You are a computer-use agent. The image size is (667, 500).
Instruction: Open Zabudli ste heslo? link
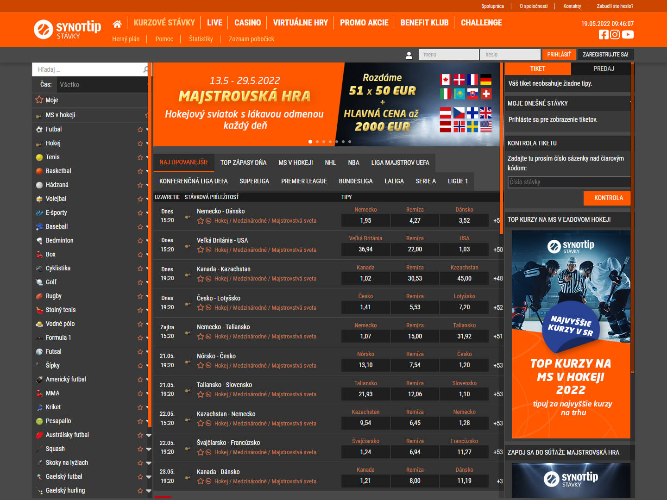[615, 6]
